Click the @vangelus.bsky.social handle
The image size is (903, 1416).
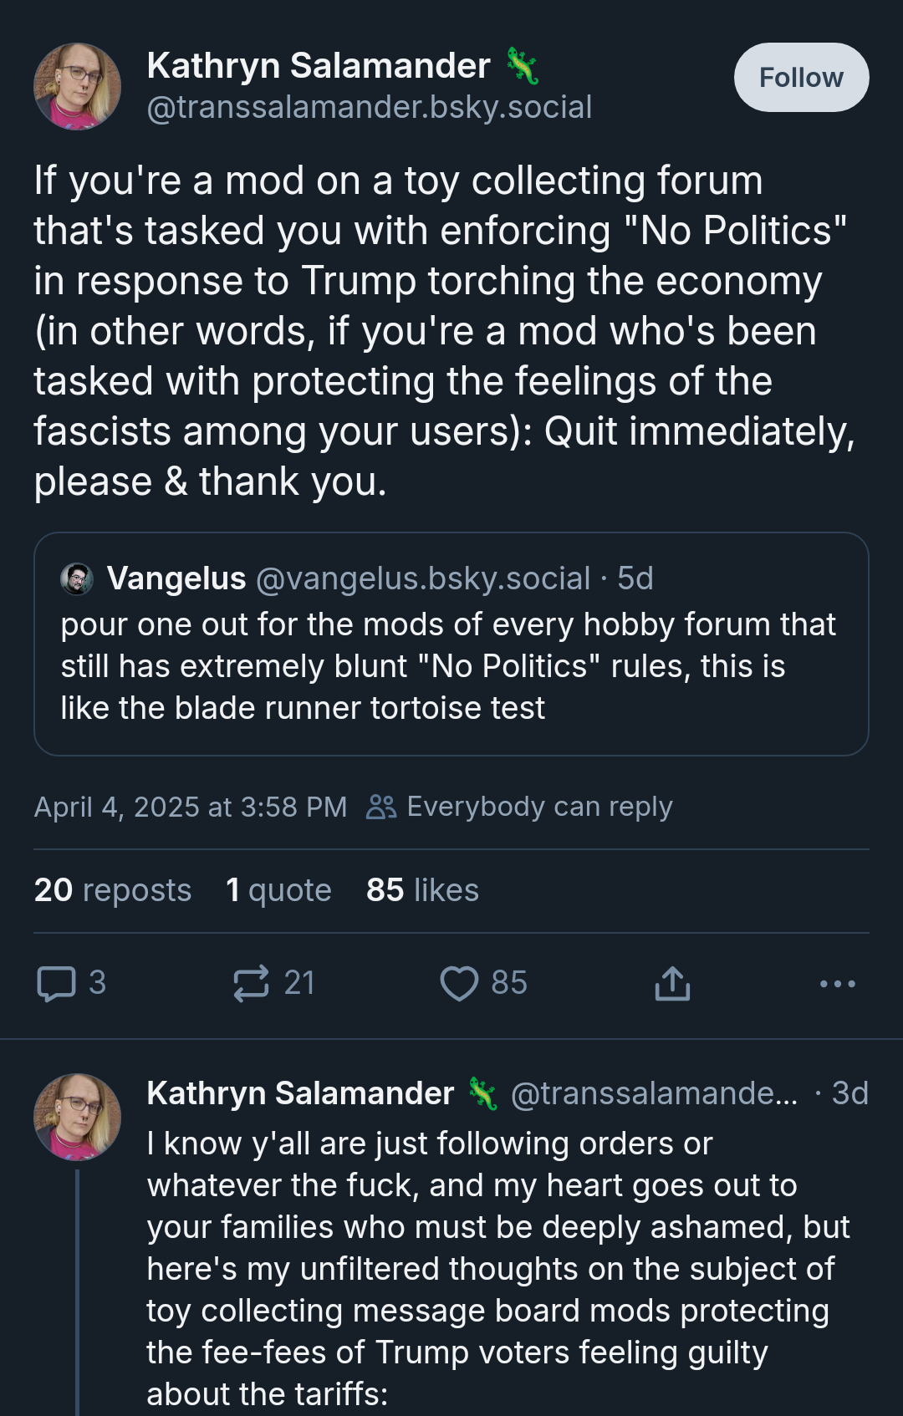point(423,578)
